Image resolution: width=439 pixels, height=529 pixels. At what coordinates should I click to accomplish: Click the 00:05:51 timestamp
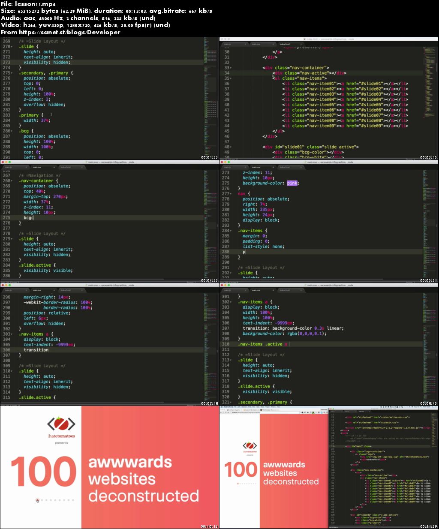(428, 280)
